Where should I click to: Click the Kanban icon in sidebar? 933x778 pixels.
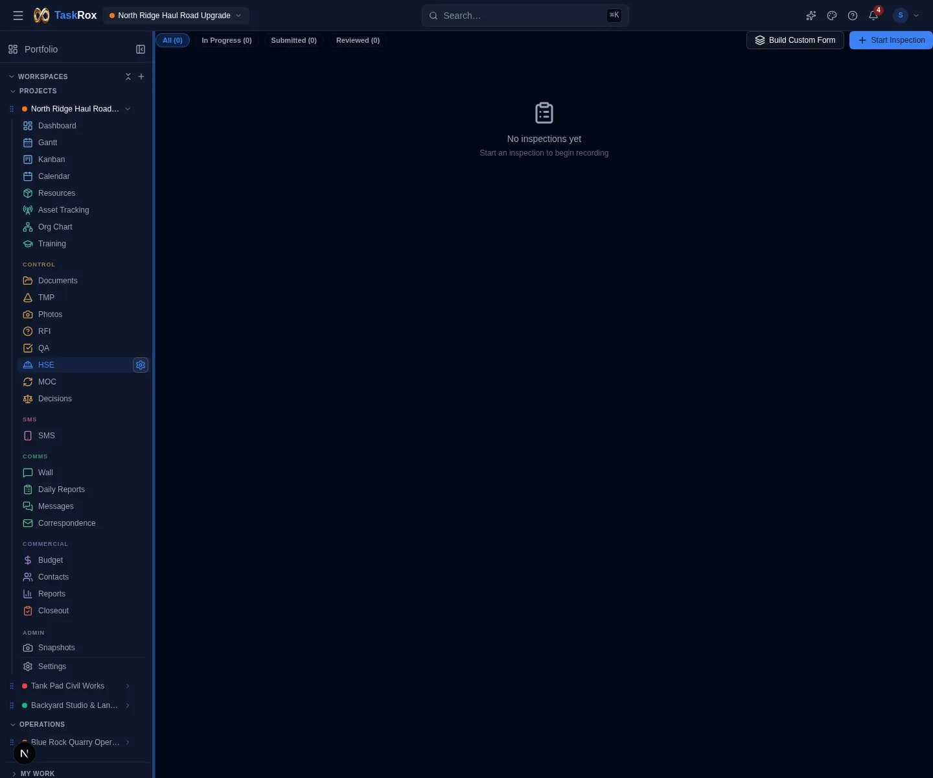28,159
